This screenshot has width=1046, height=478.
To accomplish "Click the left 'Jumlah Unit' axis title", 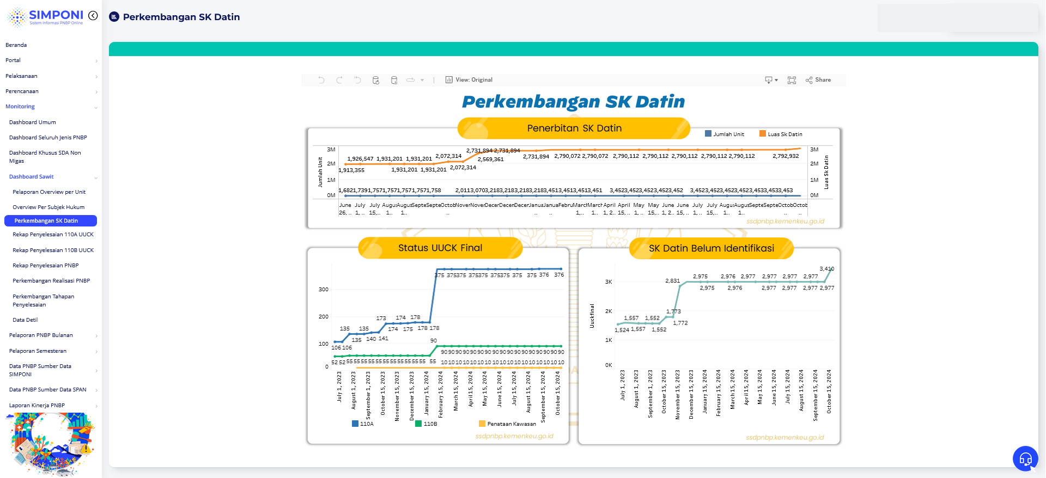I will tap(320, 173).
